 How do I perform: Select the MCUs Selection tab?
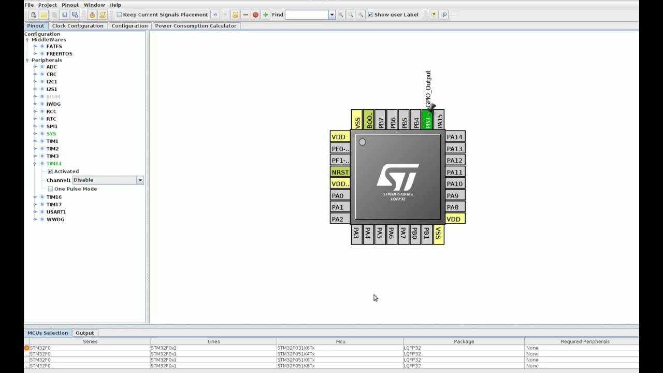point(48,333)
